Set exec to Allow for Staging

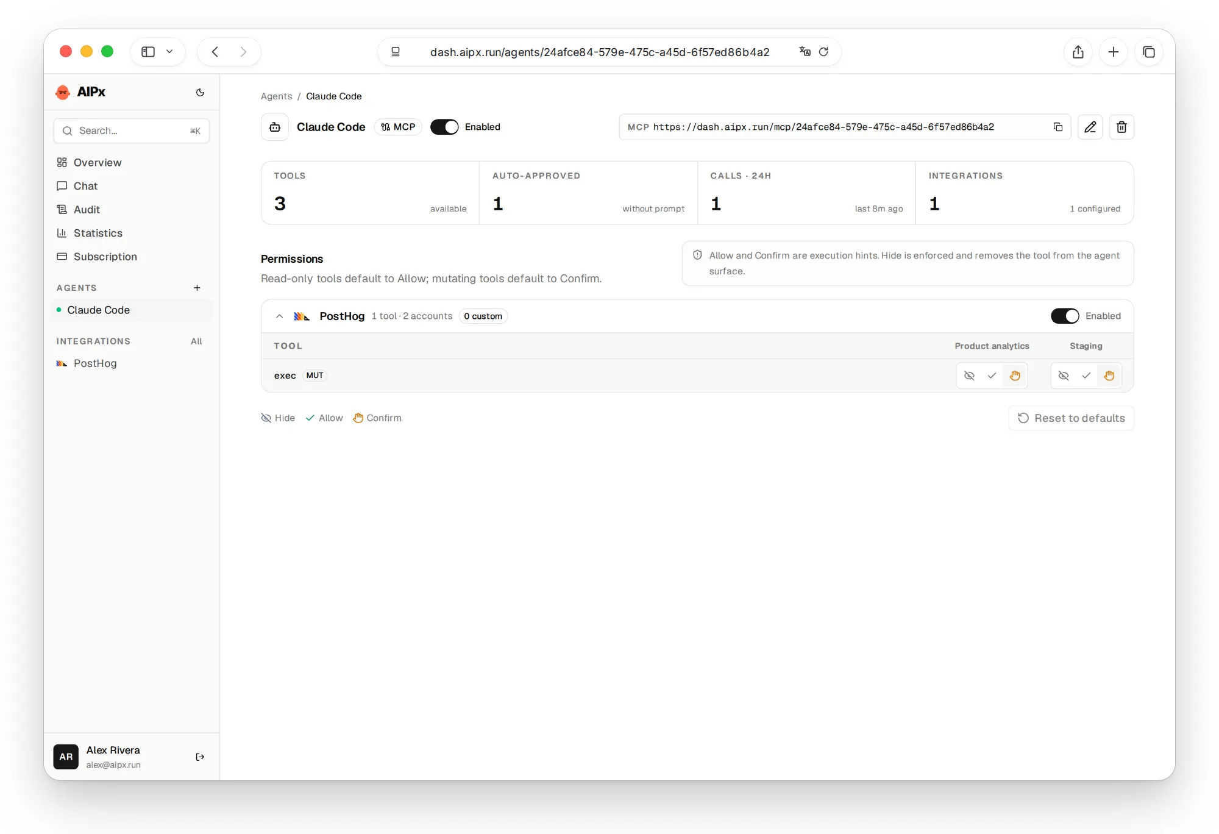(x=1086, y=376)
